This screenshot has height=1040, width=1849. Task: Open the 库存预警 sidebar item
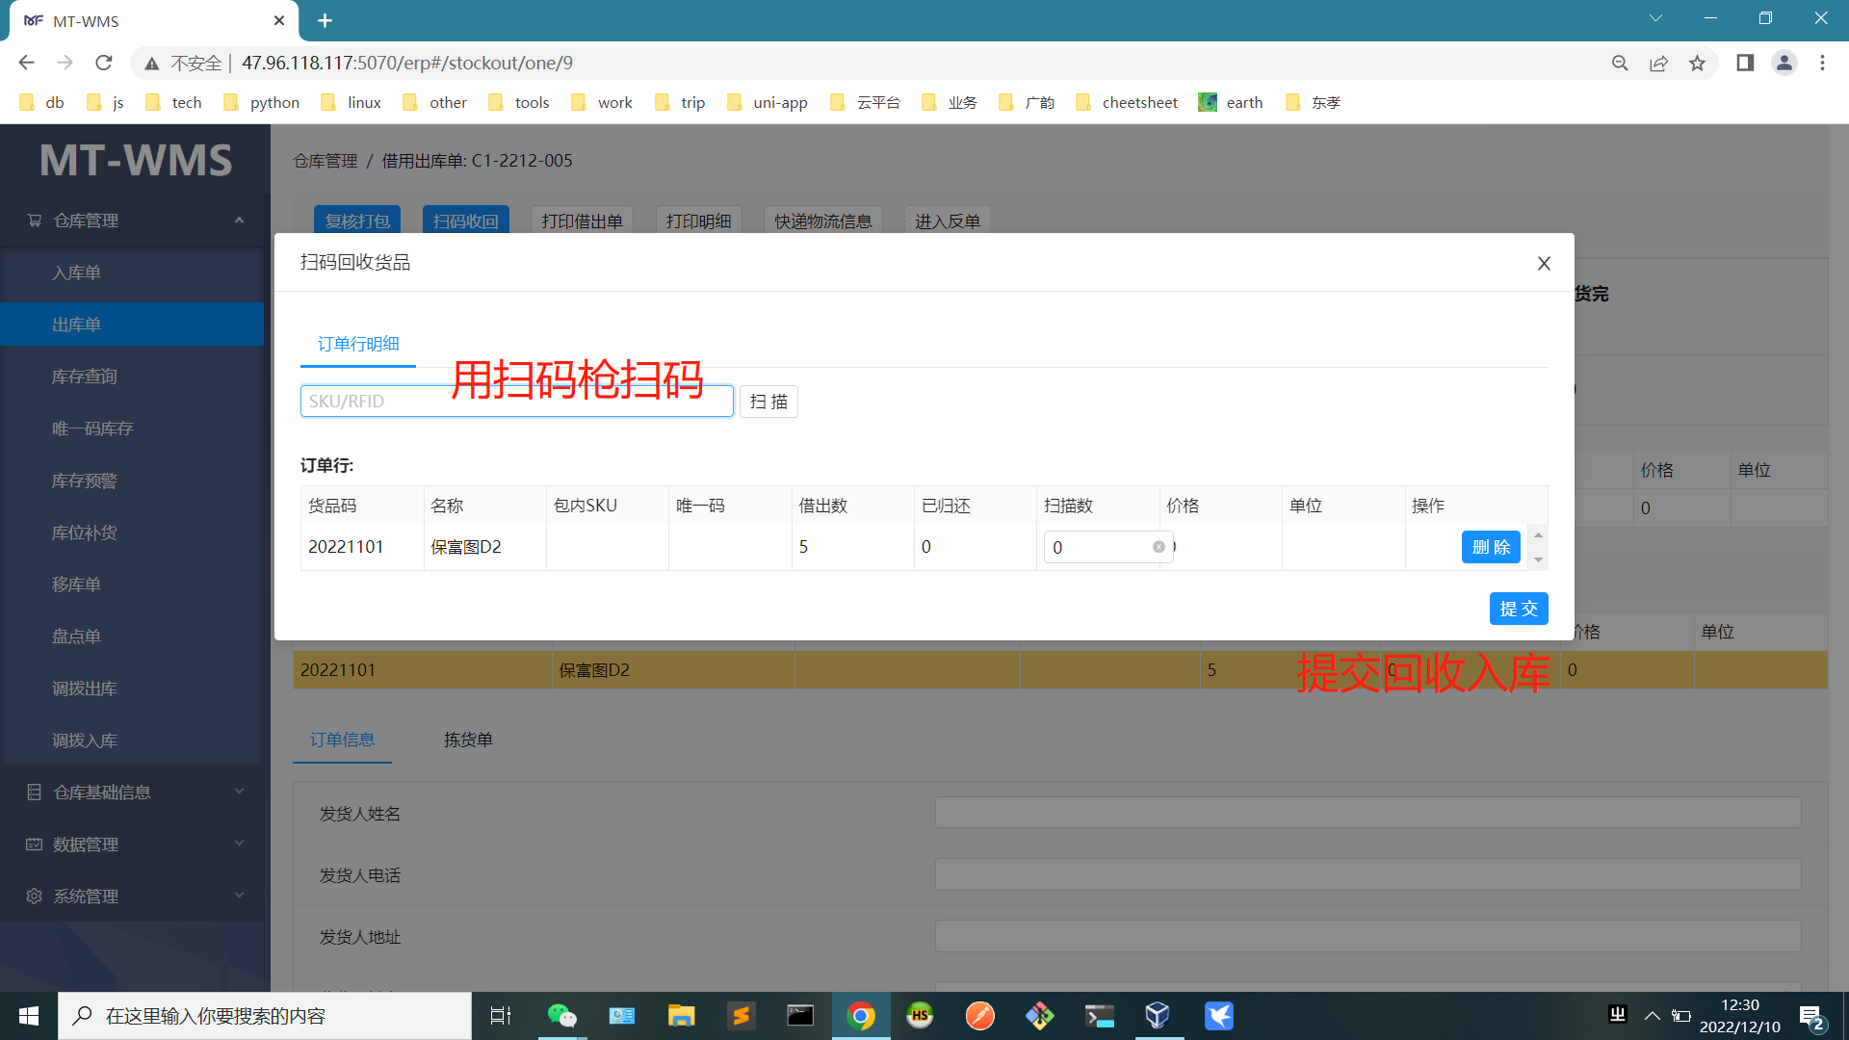coord(132,481)
